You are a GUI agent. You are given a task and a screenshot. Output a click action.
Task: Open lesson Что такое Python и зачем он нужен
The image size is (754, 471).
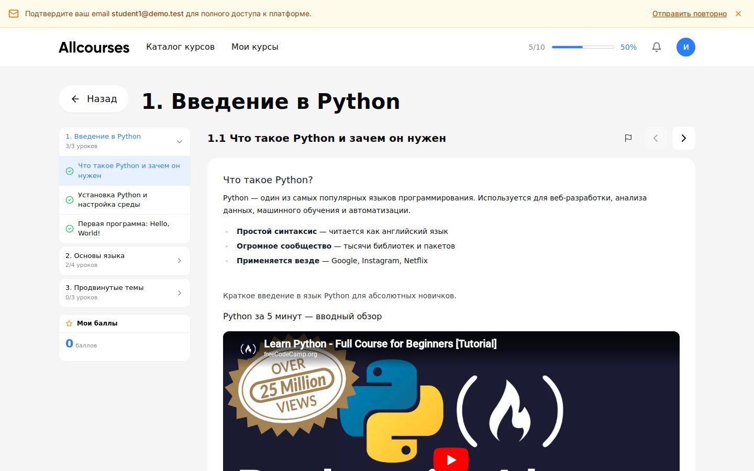[x=125, y=171]
